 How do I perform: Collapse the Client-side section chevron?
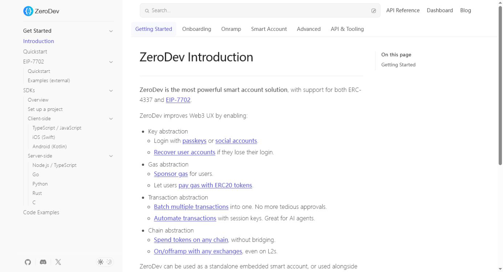coord(111,119)
